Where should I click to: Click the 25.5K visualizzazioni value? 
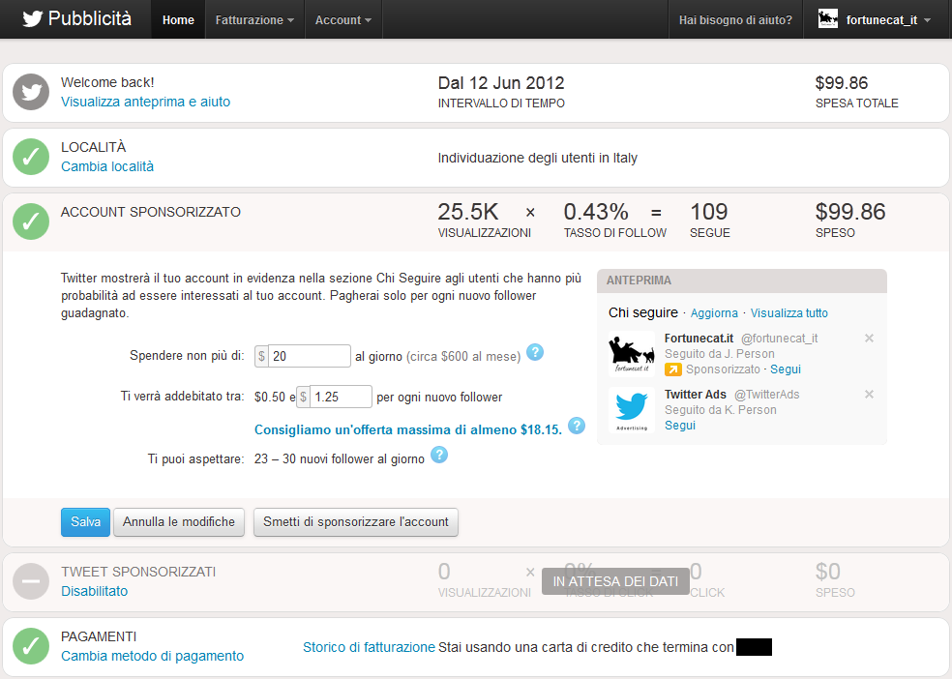point(468,212)
